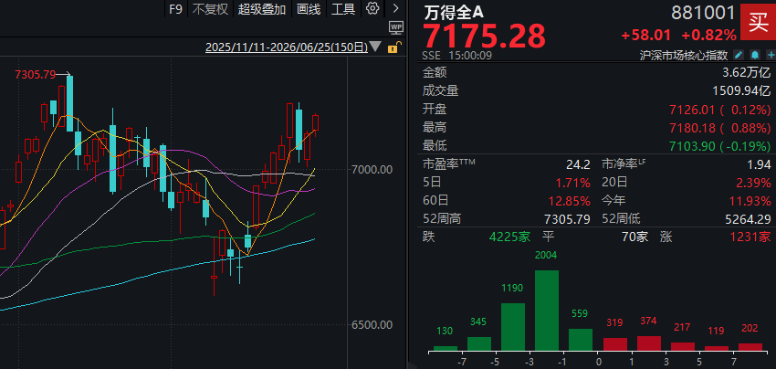Click the 7305.79 high marker on chart

click(35, 75)
